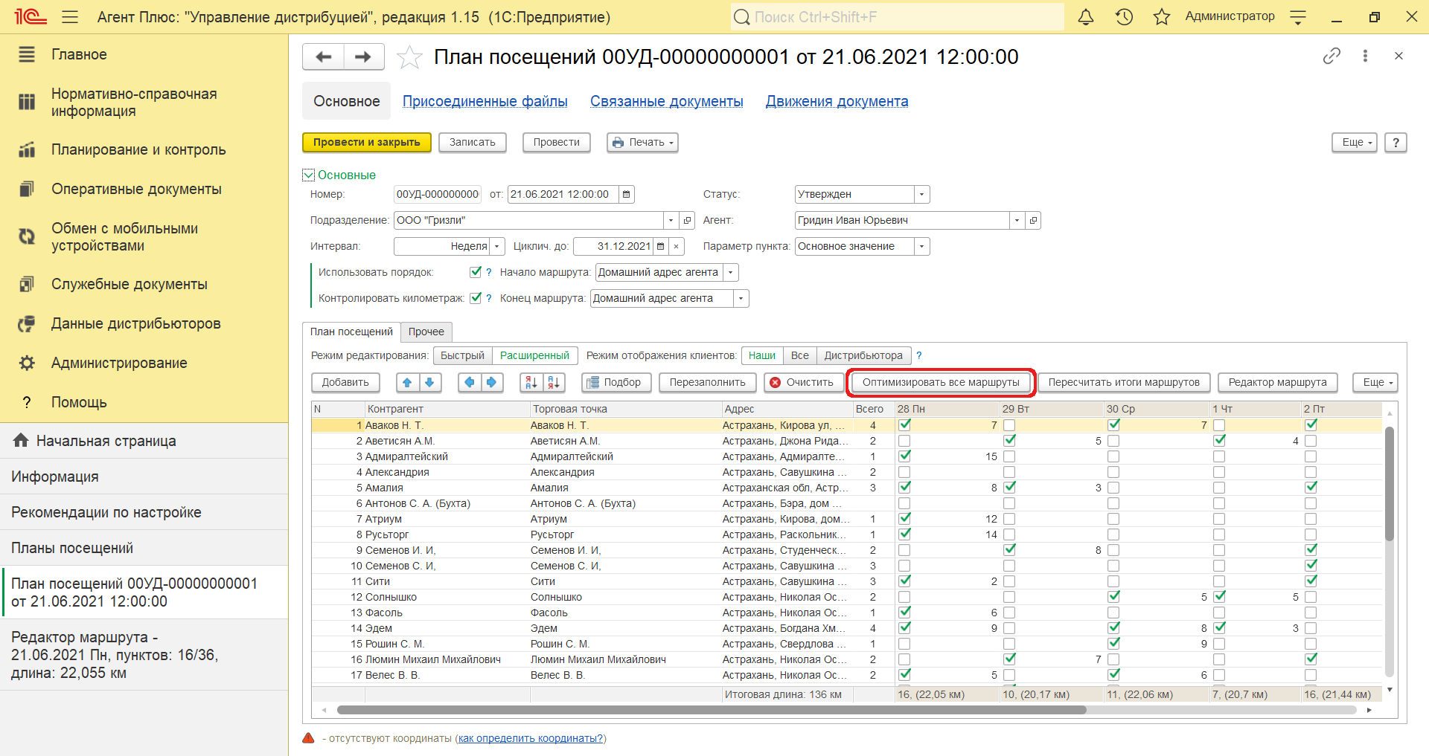Go forward with right arrow button
Image resolution: width=1429 pixels, height=756 pixels.
(x=363, y=56)
